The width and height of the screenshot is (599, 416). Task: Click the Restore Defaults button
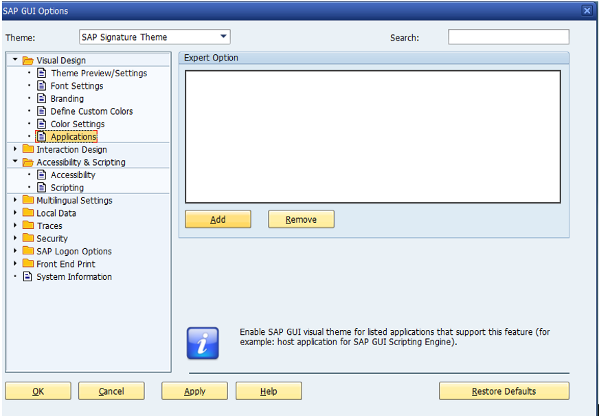pyautogui.click(x=504, y=391)
